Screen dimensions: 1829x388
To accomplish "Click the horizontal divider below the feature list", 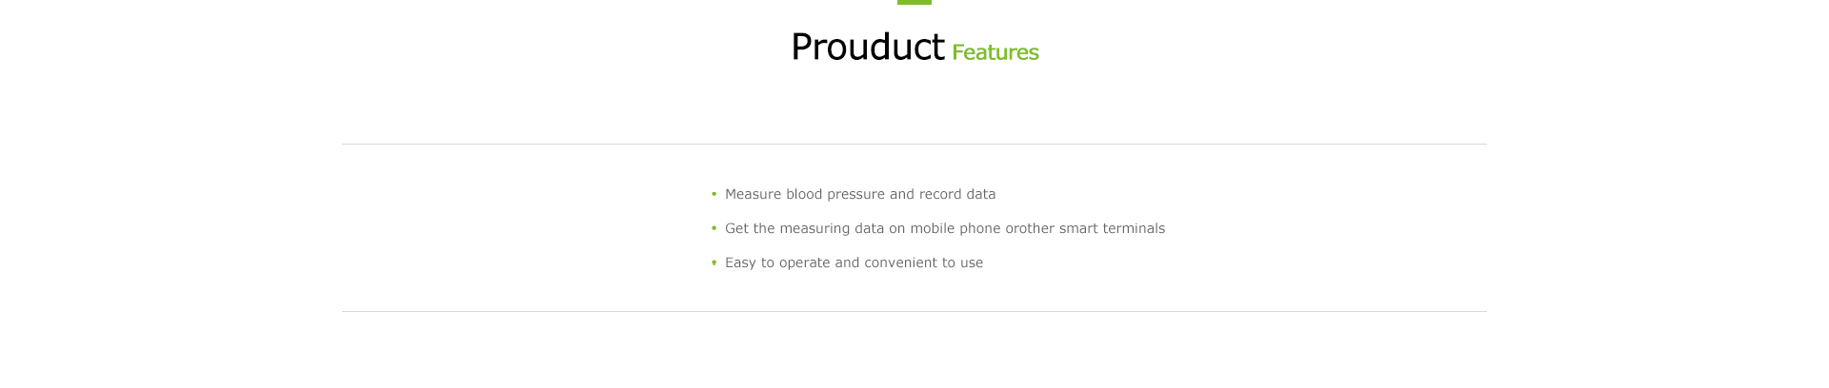I will [x=914, y=312].
